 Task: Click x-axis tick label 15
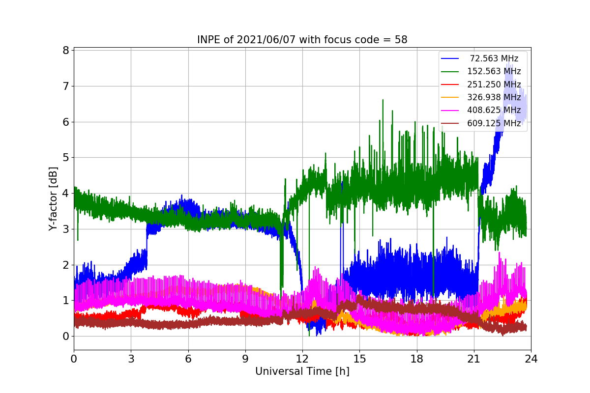(x=359, y=359)
